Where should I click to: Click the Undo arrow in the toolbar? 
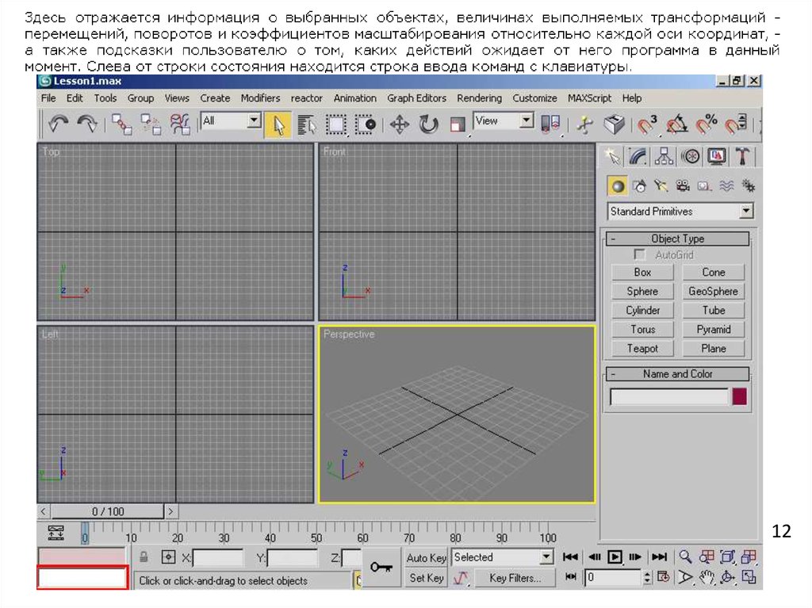(x=59, y=124)
